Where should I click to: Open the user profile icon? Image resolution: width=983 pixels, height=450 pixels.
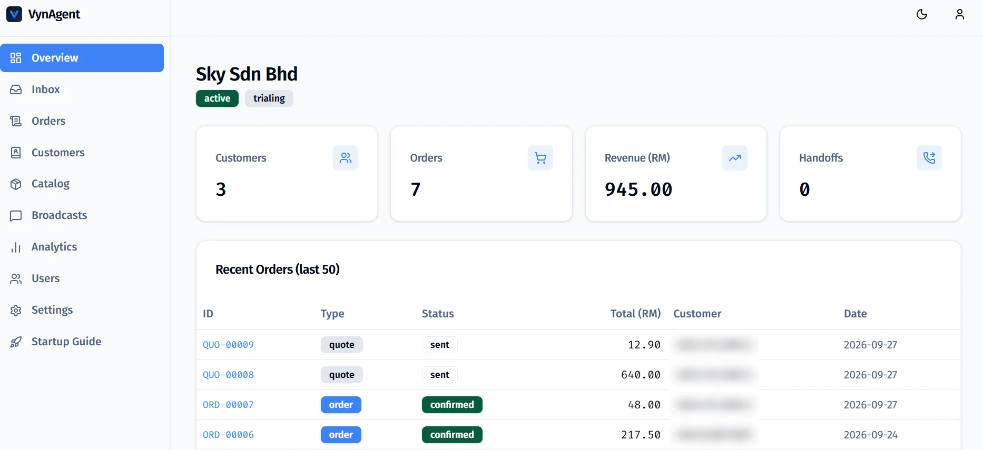click(x=960, y=14)
